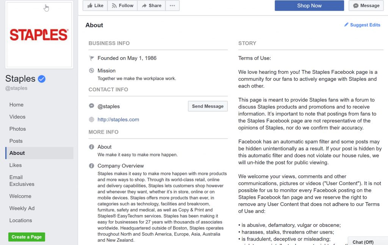Open the Staples logo profile picture
Screen dimensions: 388x245
[x=39, y=34]
